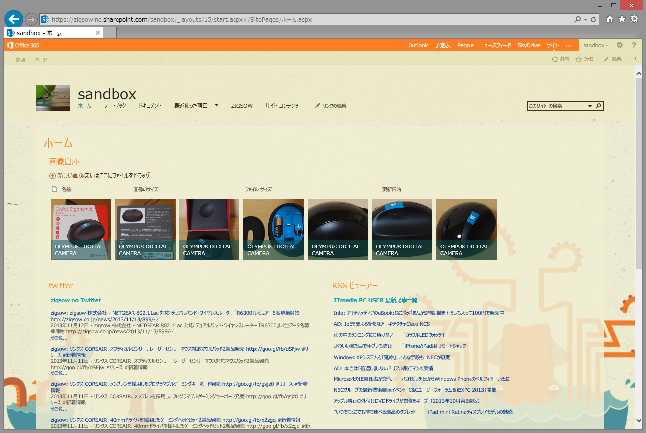Click the 共有 share button
This screenshot has height=433, width=646.
[561, 59]
